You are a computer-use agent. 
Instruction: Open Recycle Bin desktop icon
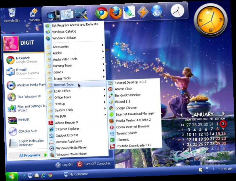(12, 15)
